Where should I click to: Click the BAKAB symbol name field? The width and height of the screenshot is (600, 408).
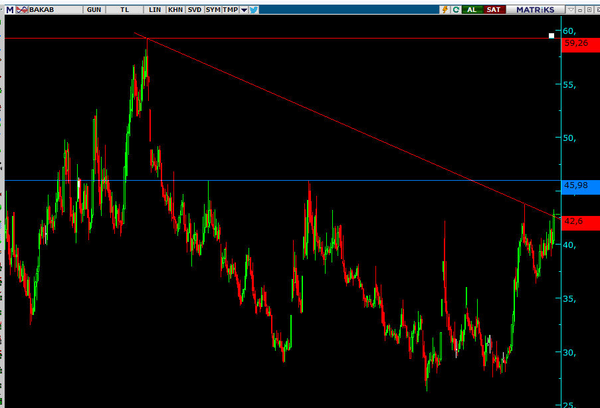tap(56, 9)
